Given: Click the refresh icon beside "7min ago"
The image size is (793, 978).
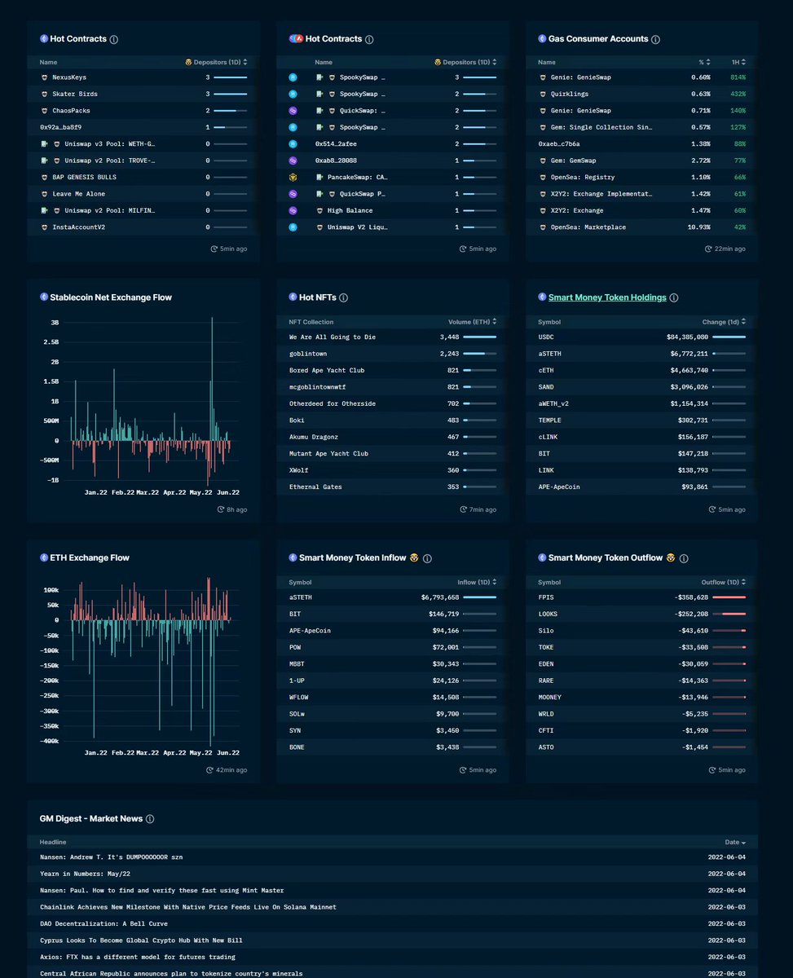Looking at the screenshot, I should point(464,509).
